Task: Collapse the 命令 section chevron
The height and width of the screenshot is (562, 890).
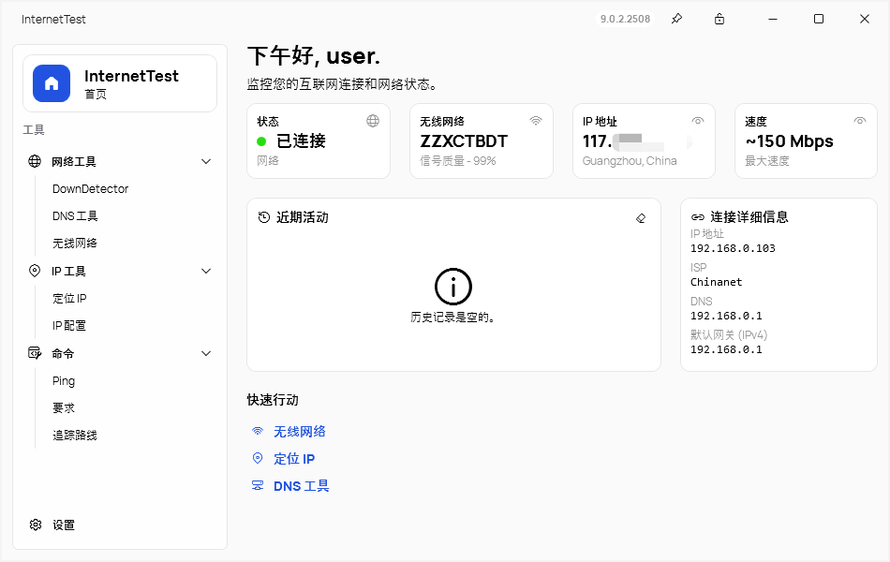Action: (207, 354)
